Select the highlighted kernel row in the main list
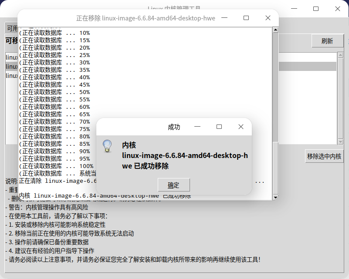349x279 pixels. click(171, 67)
